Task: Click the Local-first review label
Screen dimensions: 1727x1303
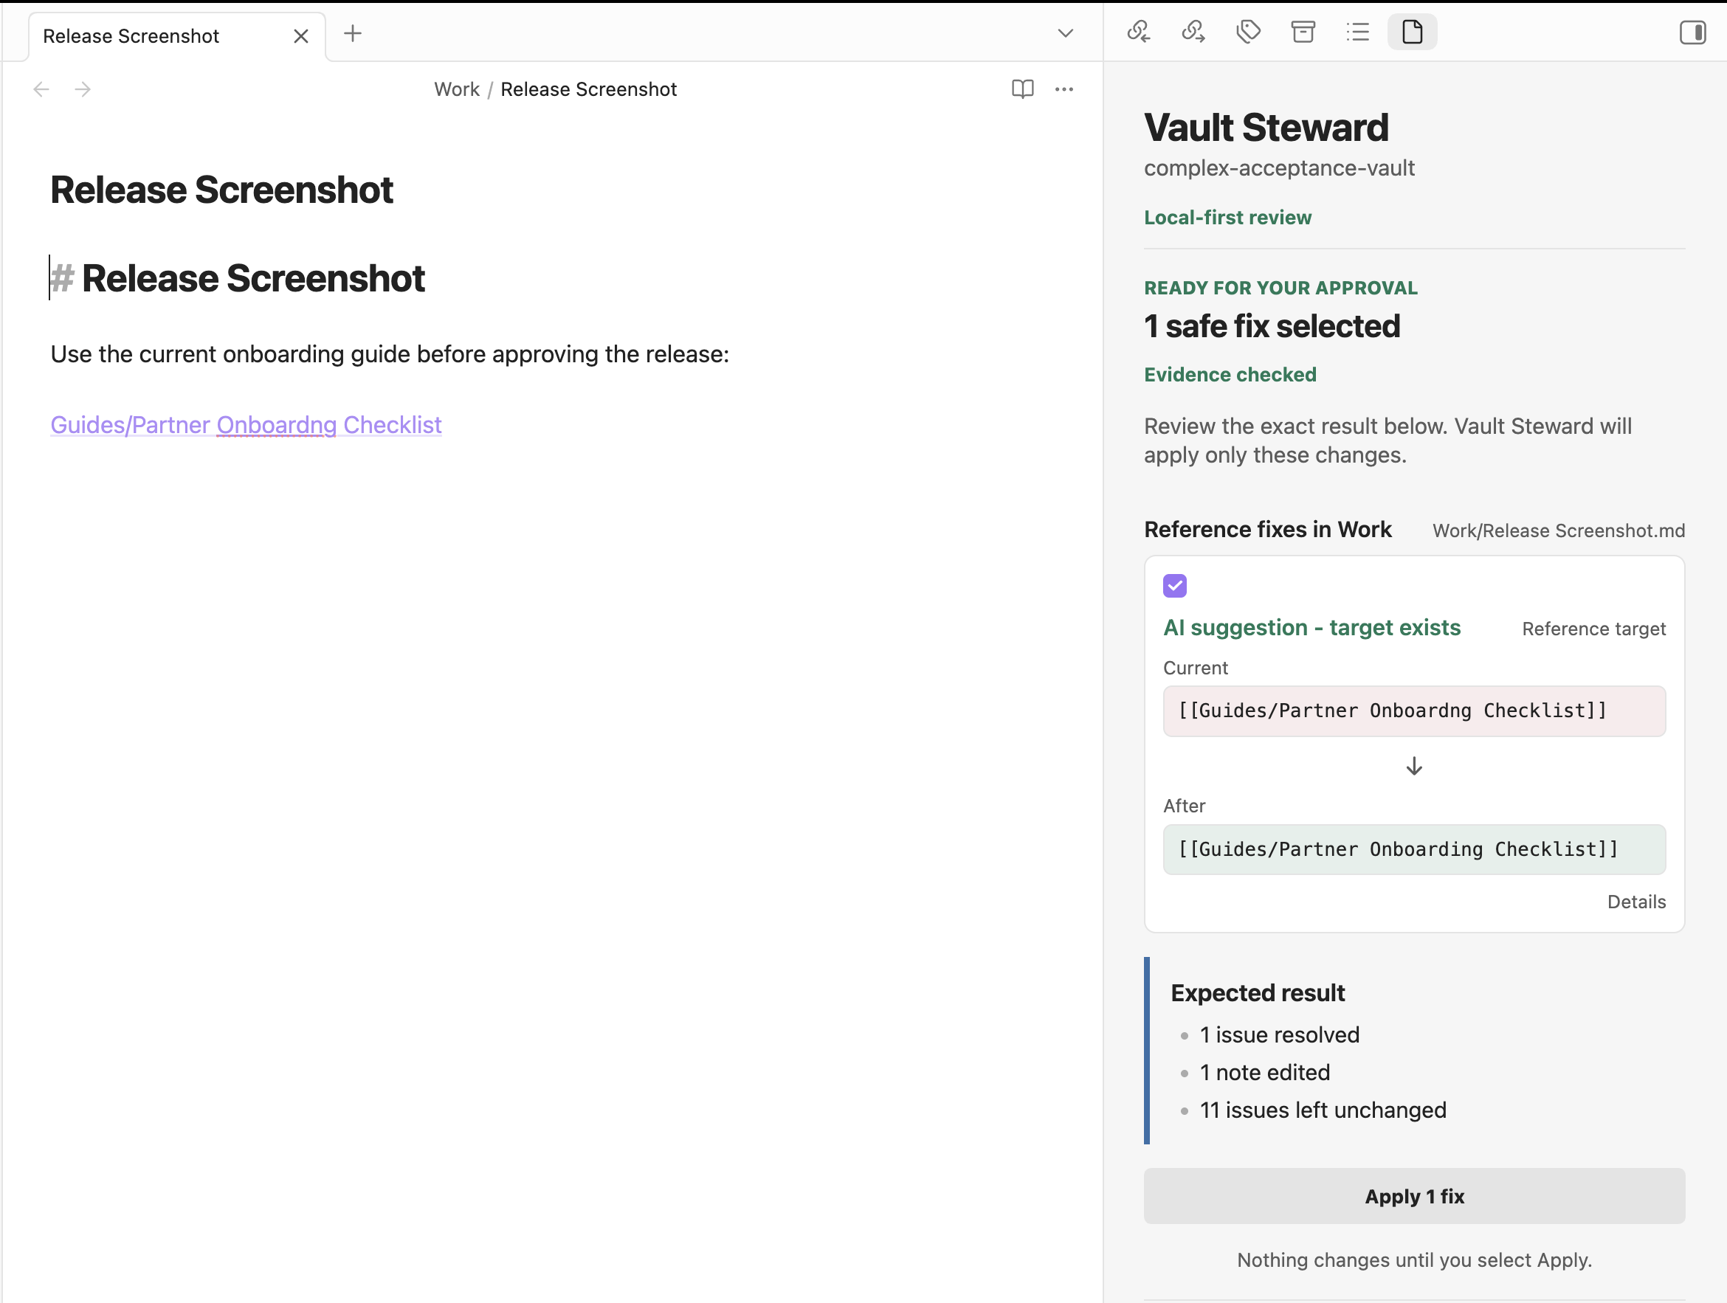Action: coord(1227,217)
